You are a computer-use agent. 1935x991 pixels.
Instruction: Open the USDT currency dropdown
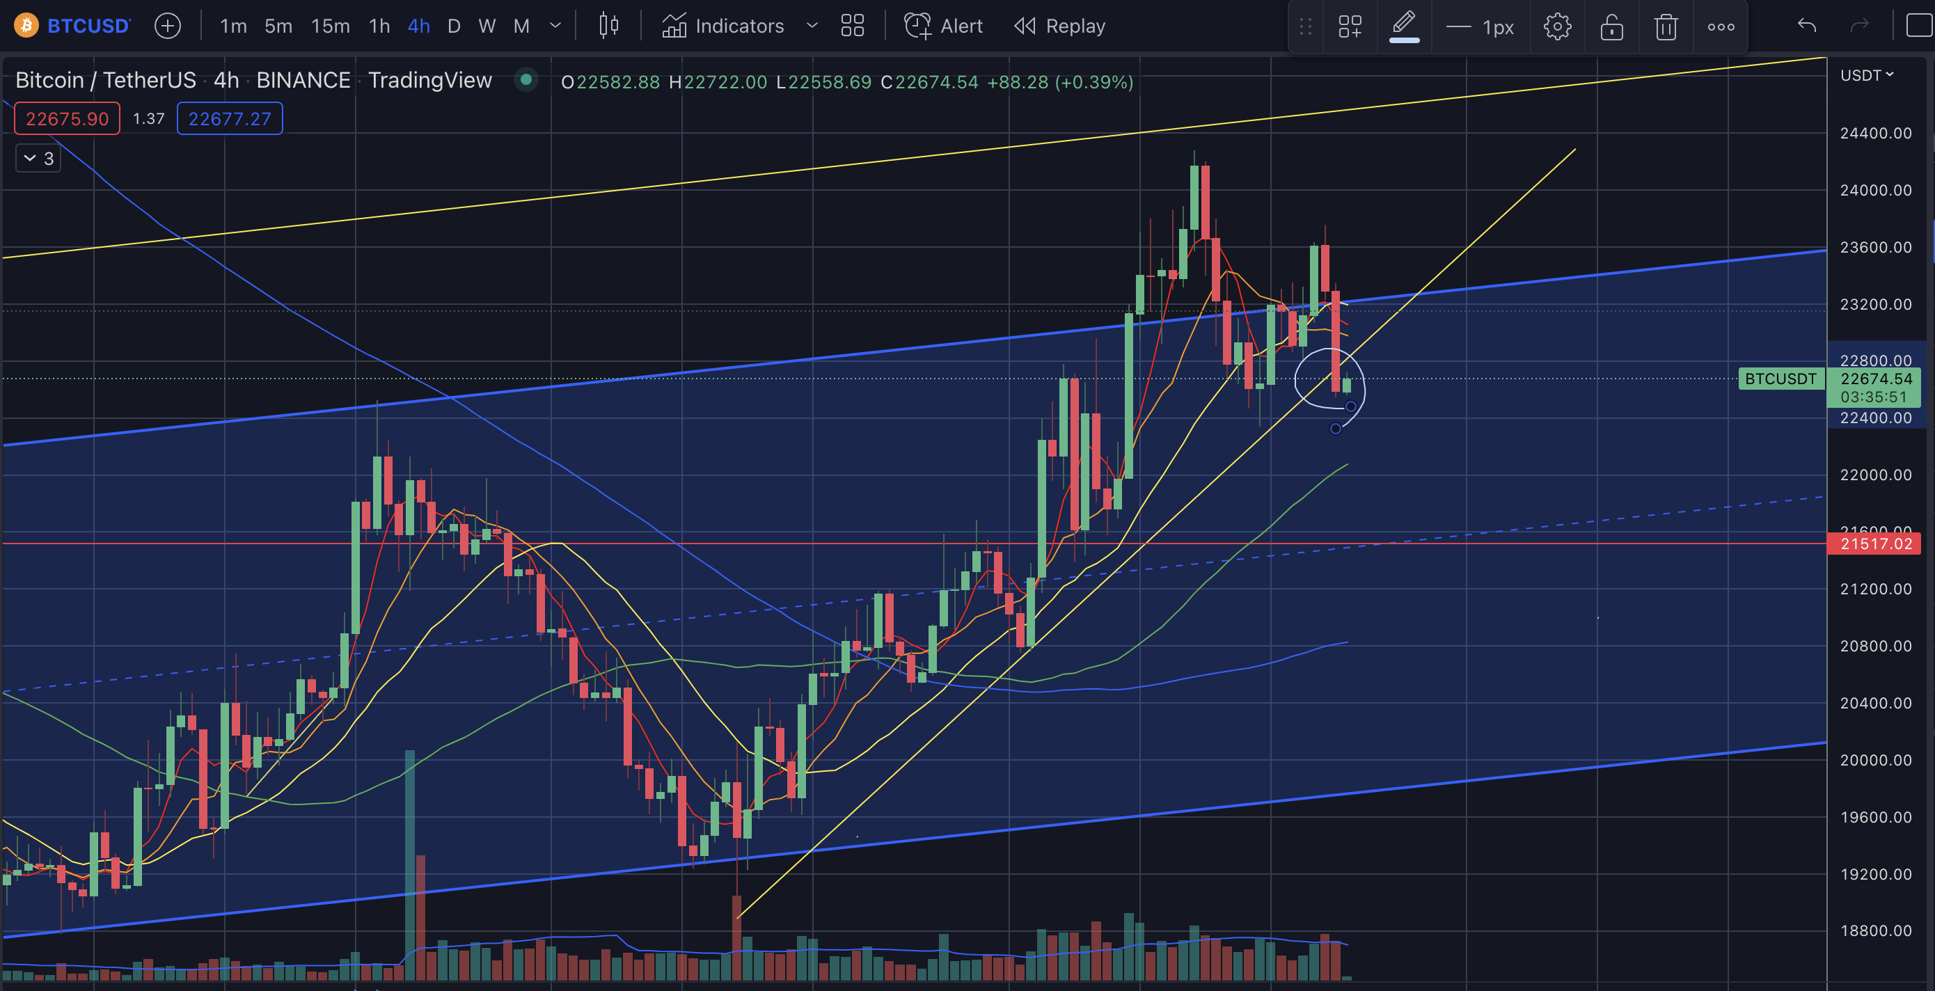point(1867,75)
